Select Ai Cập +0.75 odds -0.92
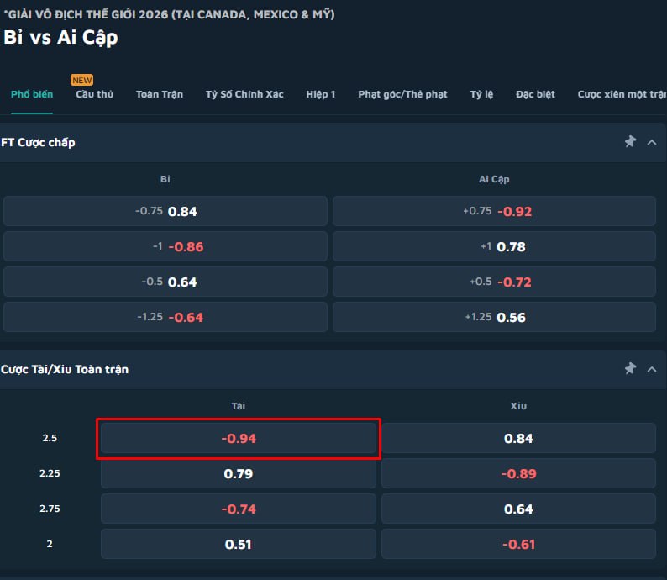Screen dimensions: 667x580 point(494,211)
